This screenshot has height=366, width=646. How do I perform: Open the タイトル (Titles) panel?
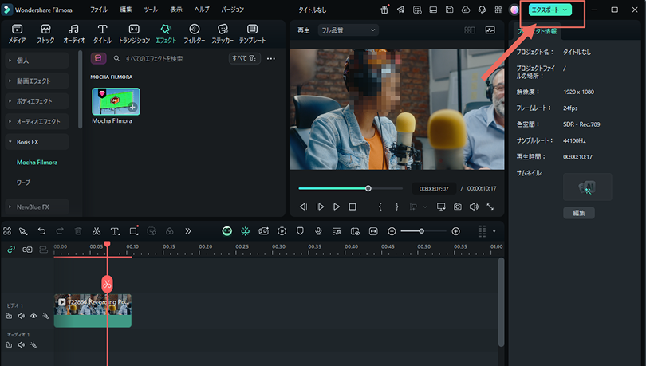(x=102, y=33)
